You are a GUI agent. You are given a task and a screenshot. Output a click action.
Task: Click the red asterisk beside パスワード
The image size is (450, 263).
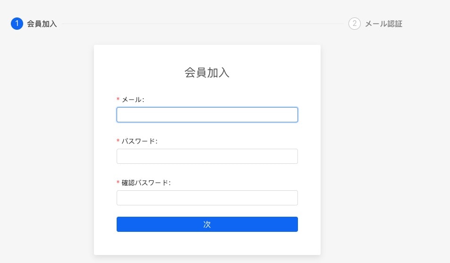pos(118,141)
